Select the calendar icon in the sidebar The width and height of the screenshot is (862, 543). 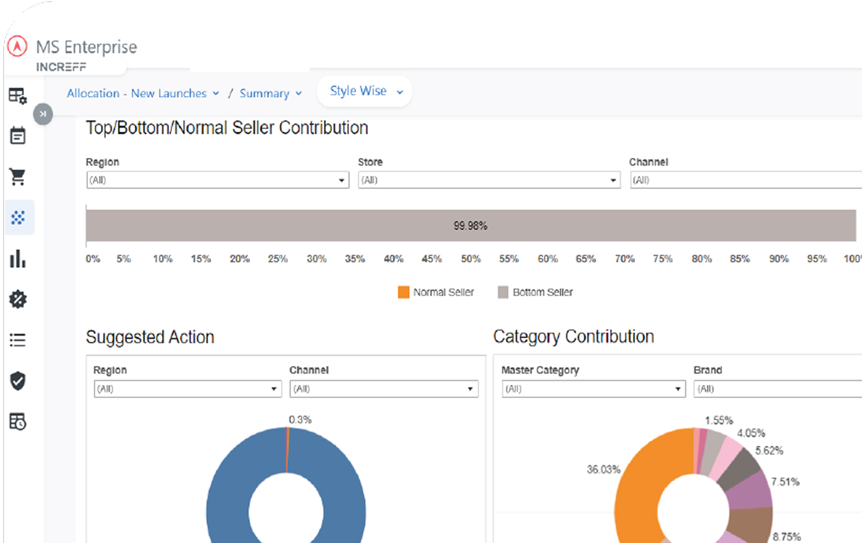[18, 135]
